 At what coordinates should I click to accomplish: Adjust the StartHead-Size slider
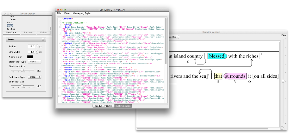22,70
